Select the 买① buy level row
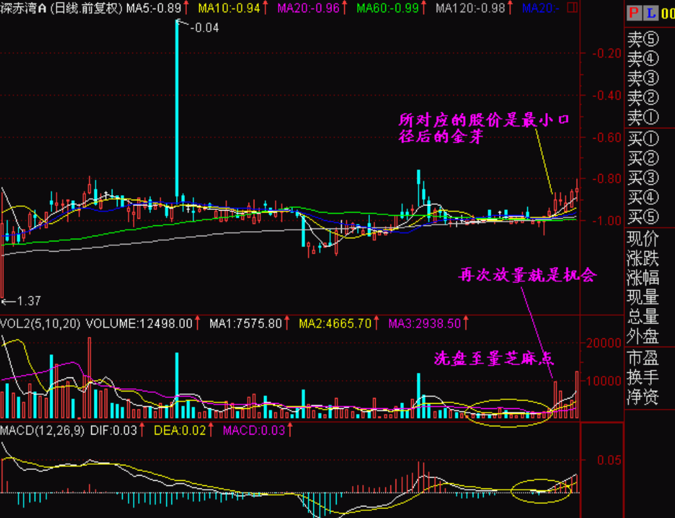Image resolution: width=675 pixels, height=518 pixels. tap(643, 139)
